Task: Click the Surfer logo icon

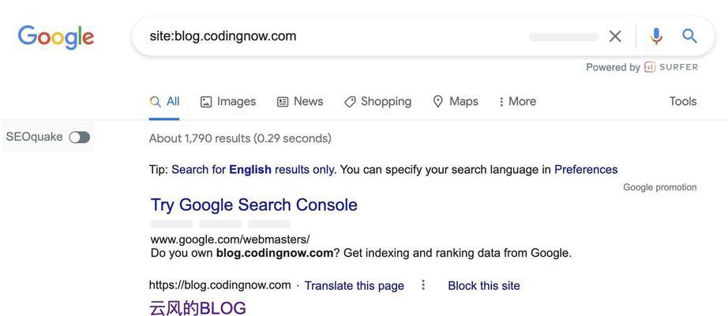Action: (650, 67)
